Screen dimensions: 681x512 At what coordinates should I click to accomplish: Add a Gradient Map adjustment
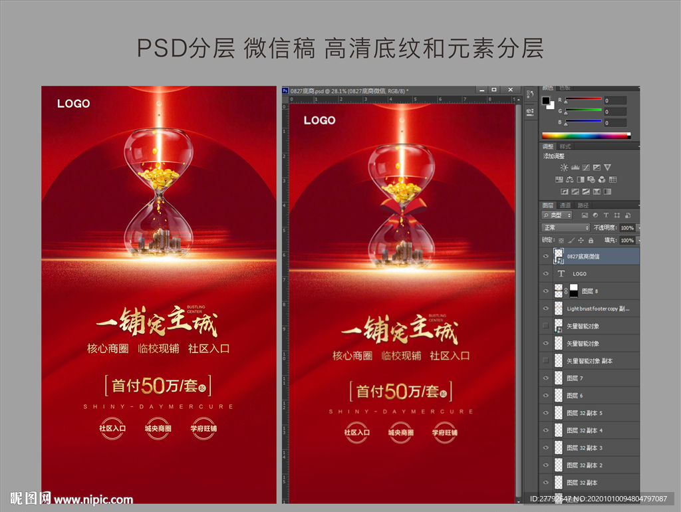(x=608, y=192)
